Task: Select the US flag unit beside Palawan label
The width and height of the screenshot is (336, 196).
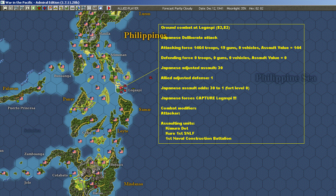Action: [39, 88]
